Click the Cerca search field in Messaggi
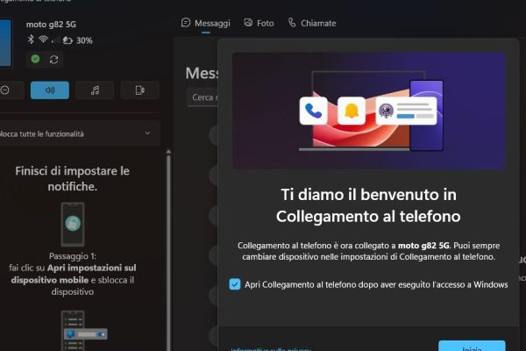 point(203,97)
